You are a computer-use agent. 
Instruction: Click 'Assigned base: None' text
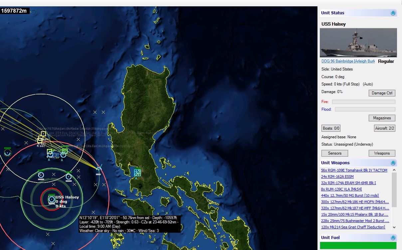click(x=339, y=137)
